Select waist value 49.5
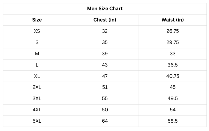Screen dimensions: 209x131 (172, 99)
